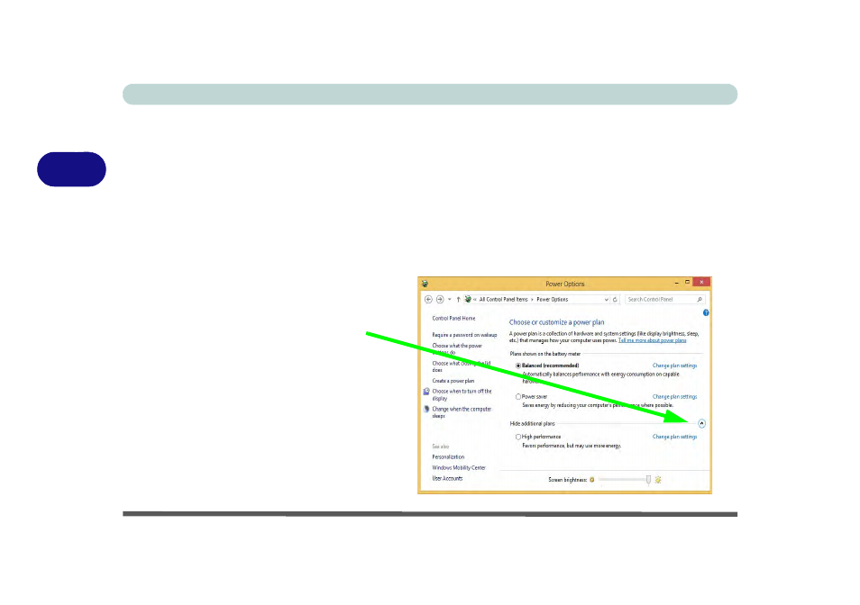The width and height of the screenshot is (860, 605).
Task: Select 'All Control Panel Items' breadcrumb
Action: 504,300
